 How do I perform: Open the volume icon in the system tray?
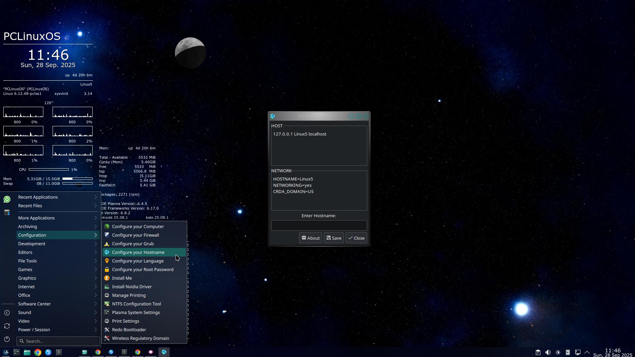pos(548,352)
